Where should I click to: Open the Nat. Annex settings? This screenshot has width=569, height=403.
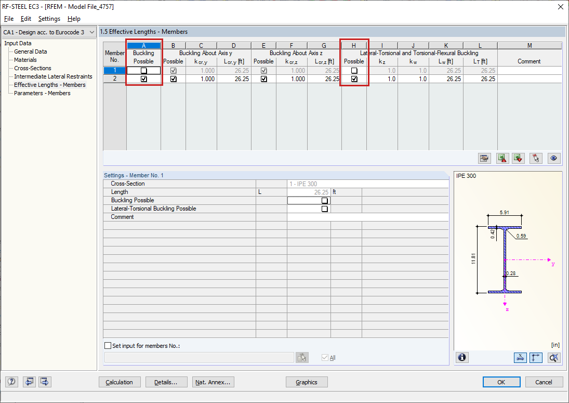(x=213, y=382)
